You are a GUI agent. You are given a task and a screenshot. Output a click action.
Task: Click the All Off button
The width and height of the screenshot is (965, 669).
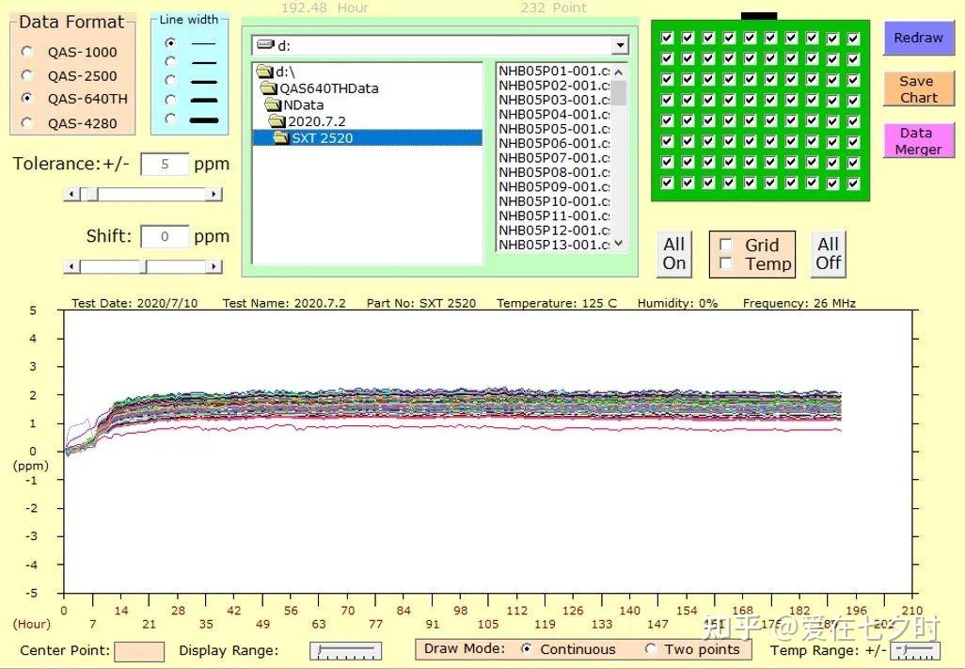pyautogui.click(x=828, y=254)
